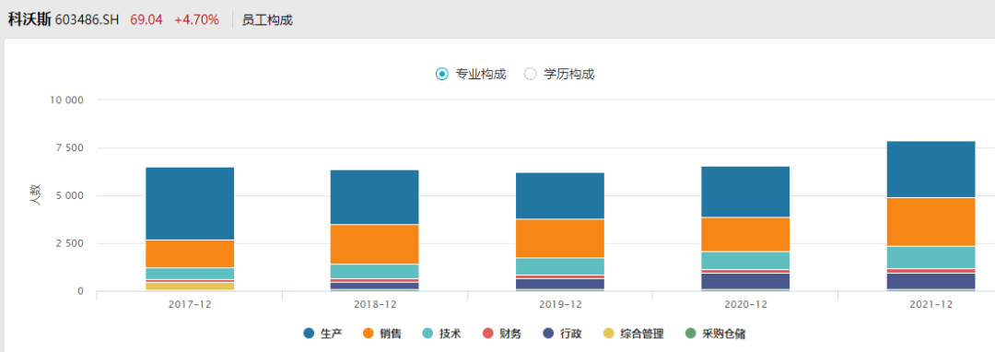Click the 科沃斯 stock name
Screen dimensions: 995x352
29,19
